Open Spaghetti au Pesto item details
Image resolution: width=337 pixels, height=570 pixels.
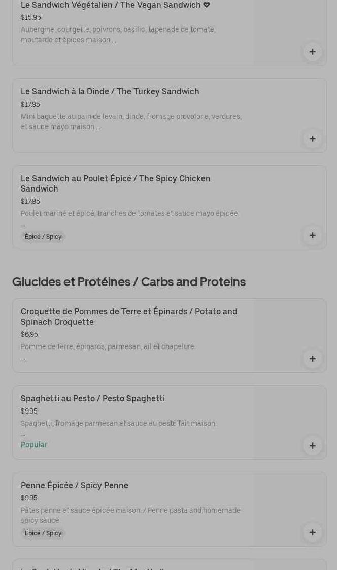coord(92,399)
